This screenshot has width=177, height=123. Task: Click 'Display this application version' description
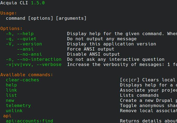pyautogui.click(x=111, y=44)
